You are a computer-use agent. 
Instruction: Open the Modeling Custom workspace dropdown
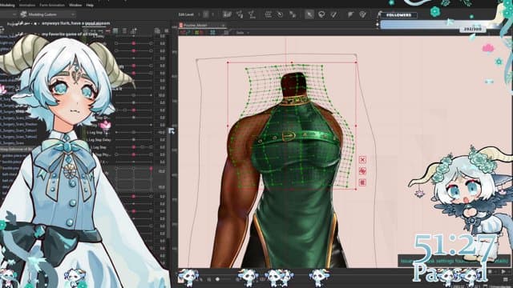47,14
